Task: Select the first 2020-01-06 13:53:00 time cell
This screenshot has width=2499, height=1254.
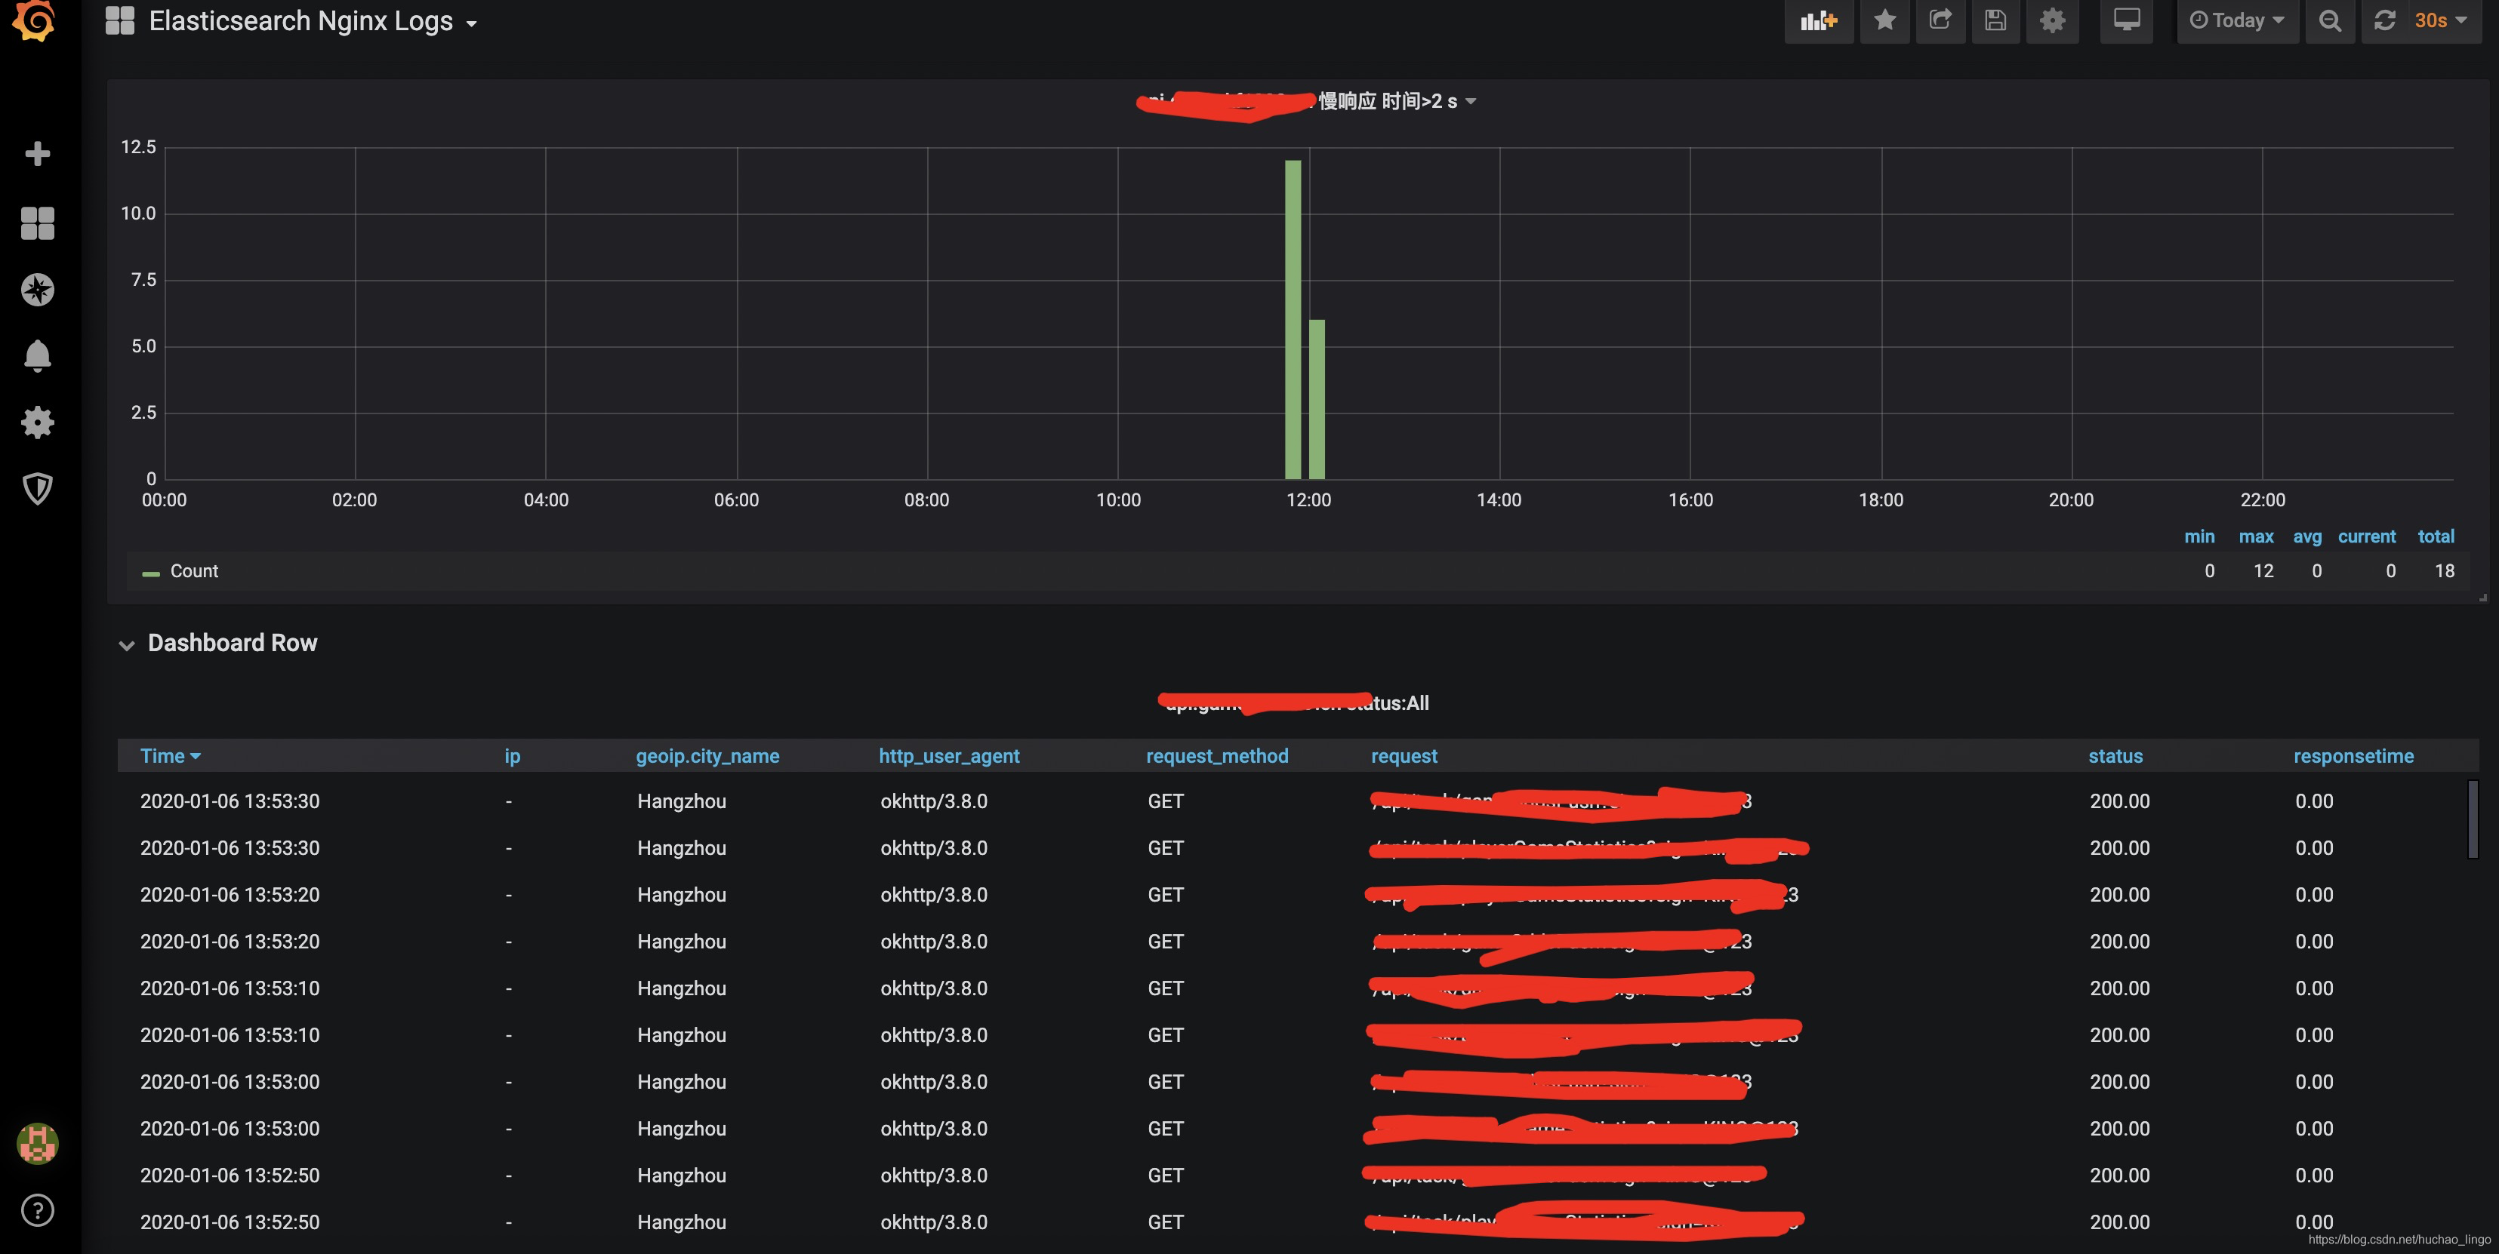Action: coord(230,1081)
